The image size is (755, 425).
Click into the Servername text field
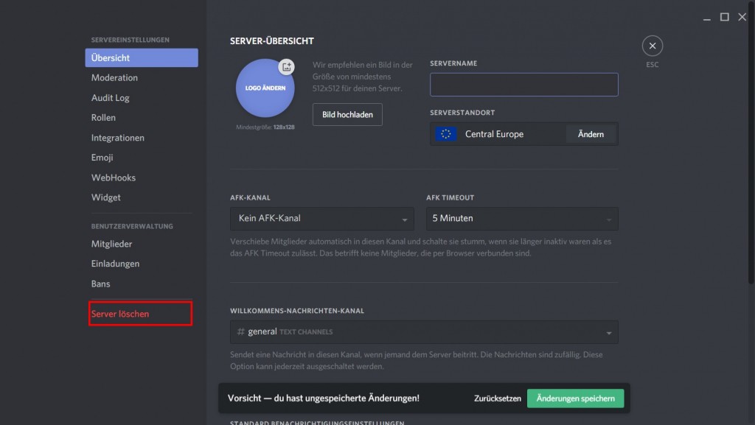[x=523, y=85]
